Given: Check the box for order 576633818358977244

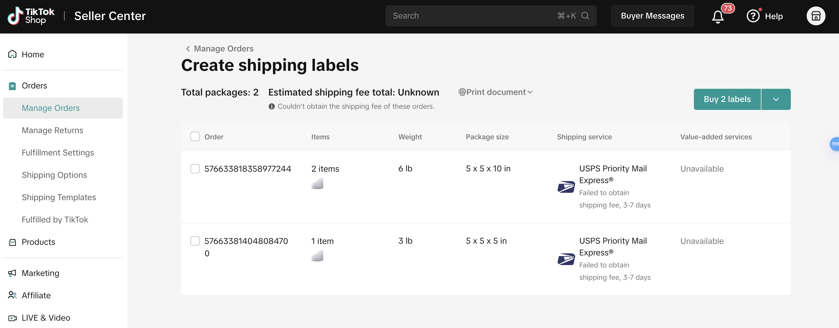Looking at the screenshot, I should (x=195, y=169).
